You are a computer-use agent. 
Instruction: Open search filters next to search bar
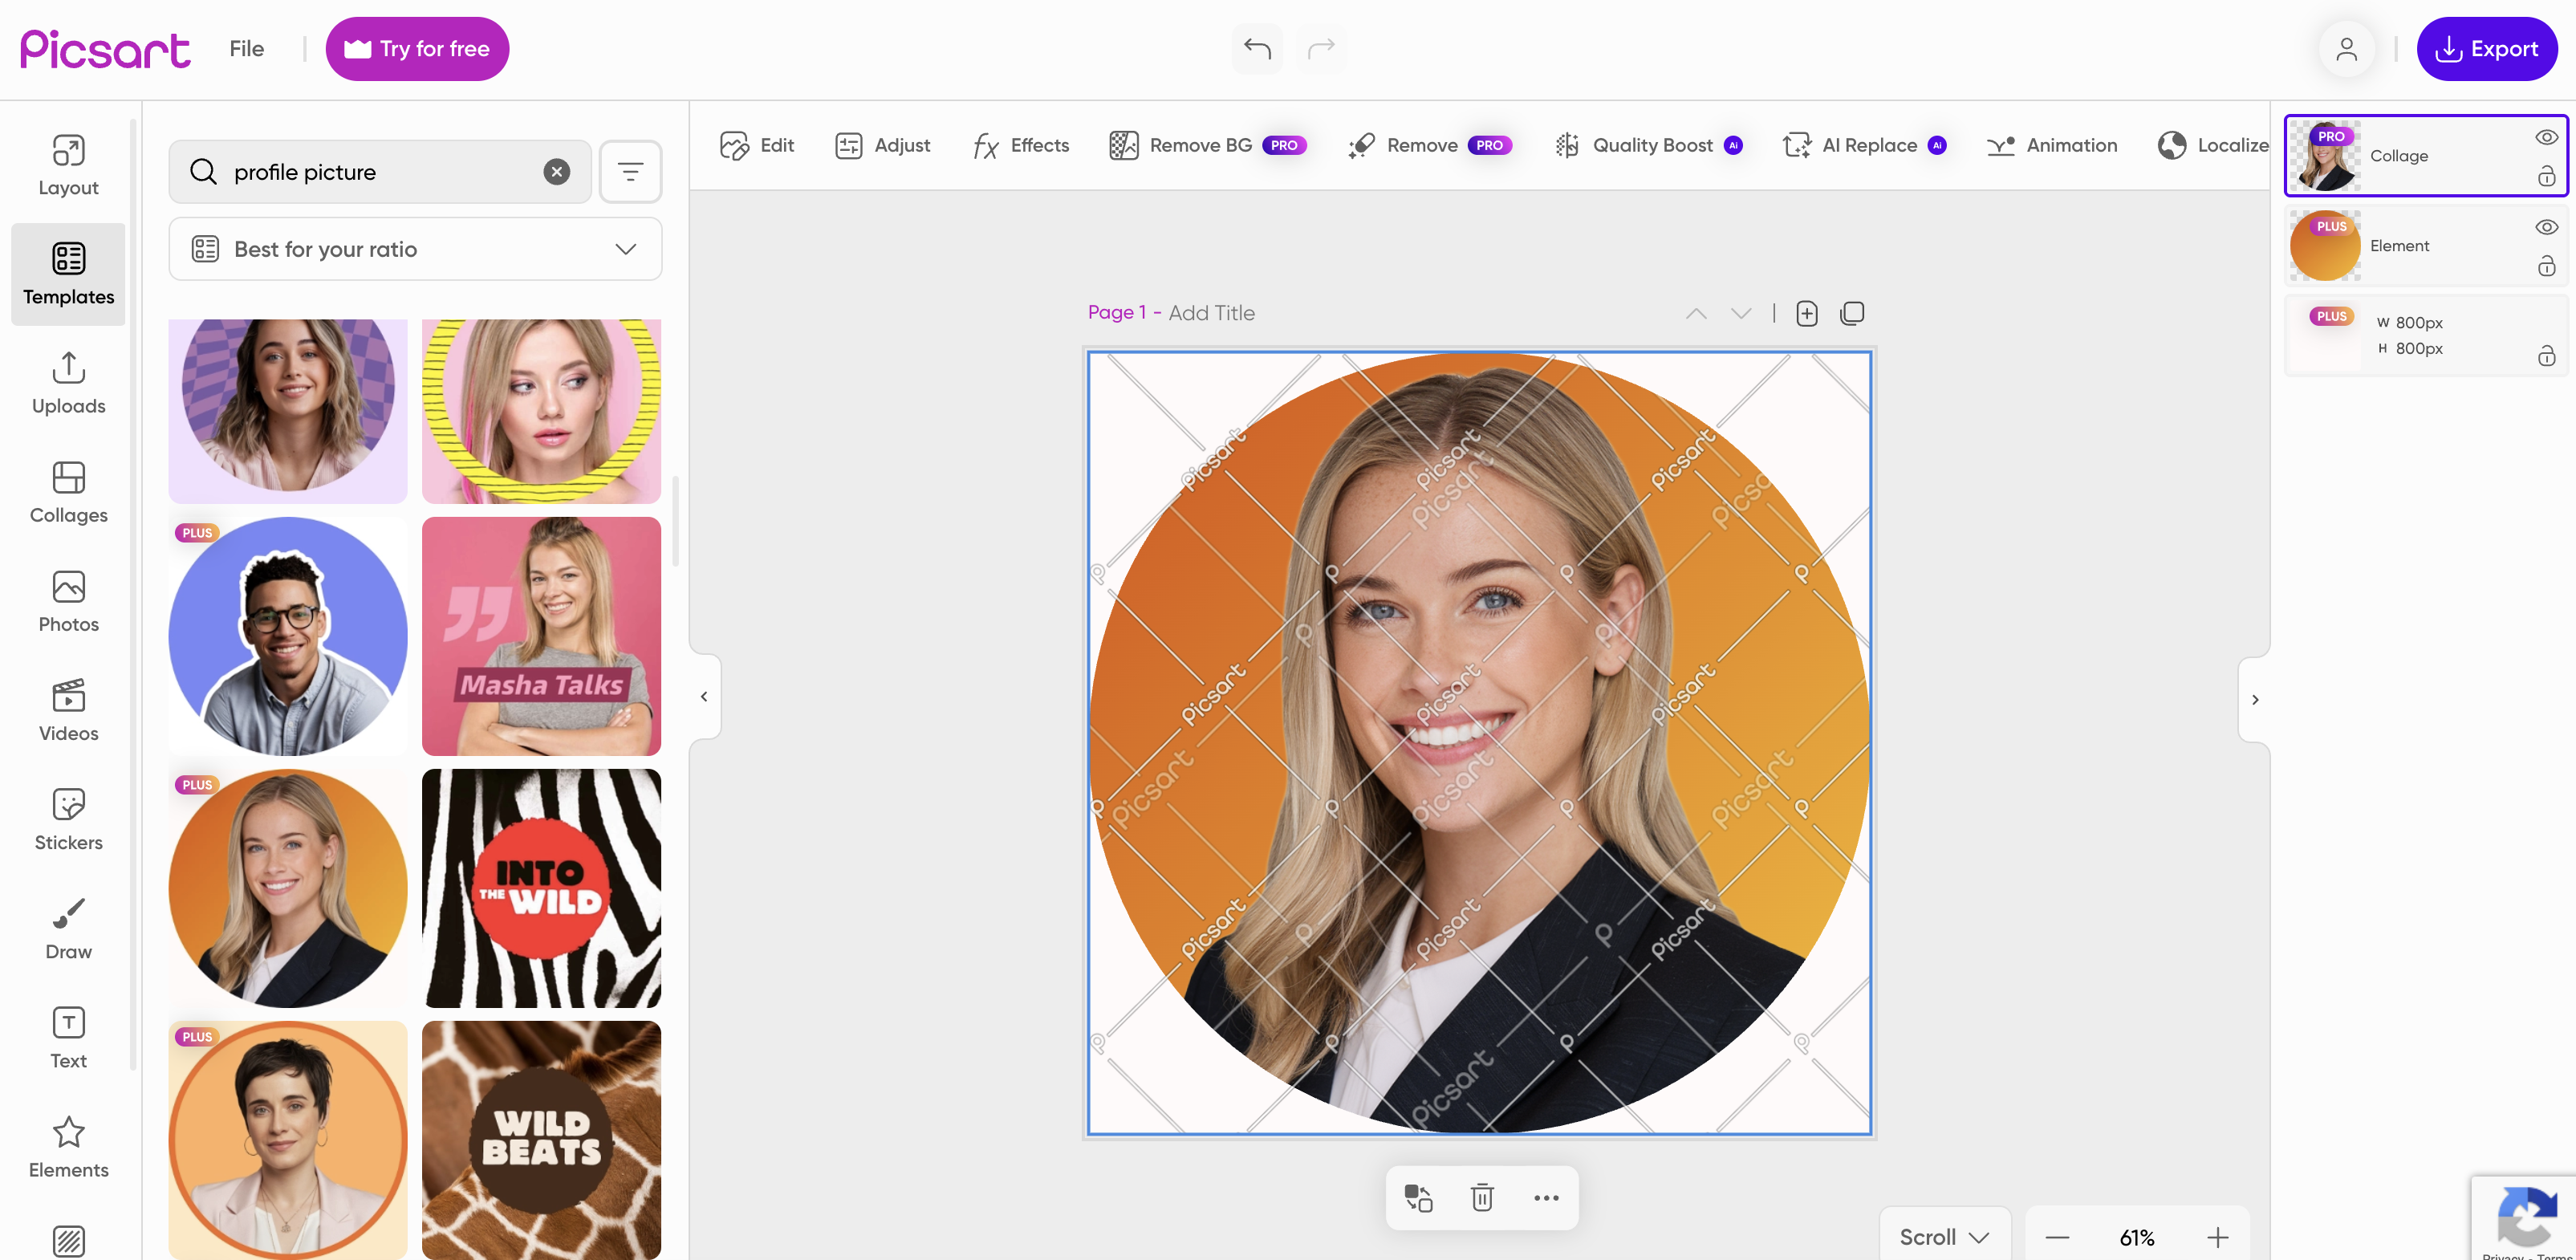(630, 171)
